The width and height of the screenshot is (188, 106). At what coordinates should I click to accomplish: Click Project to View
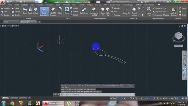(160, 12)
